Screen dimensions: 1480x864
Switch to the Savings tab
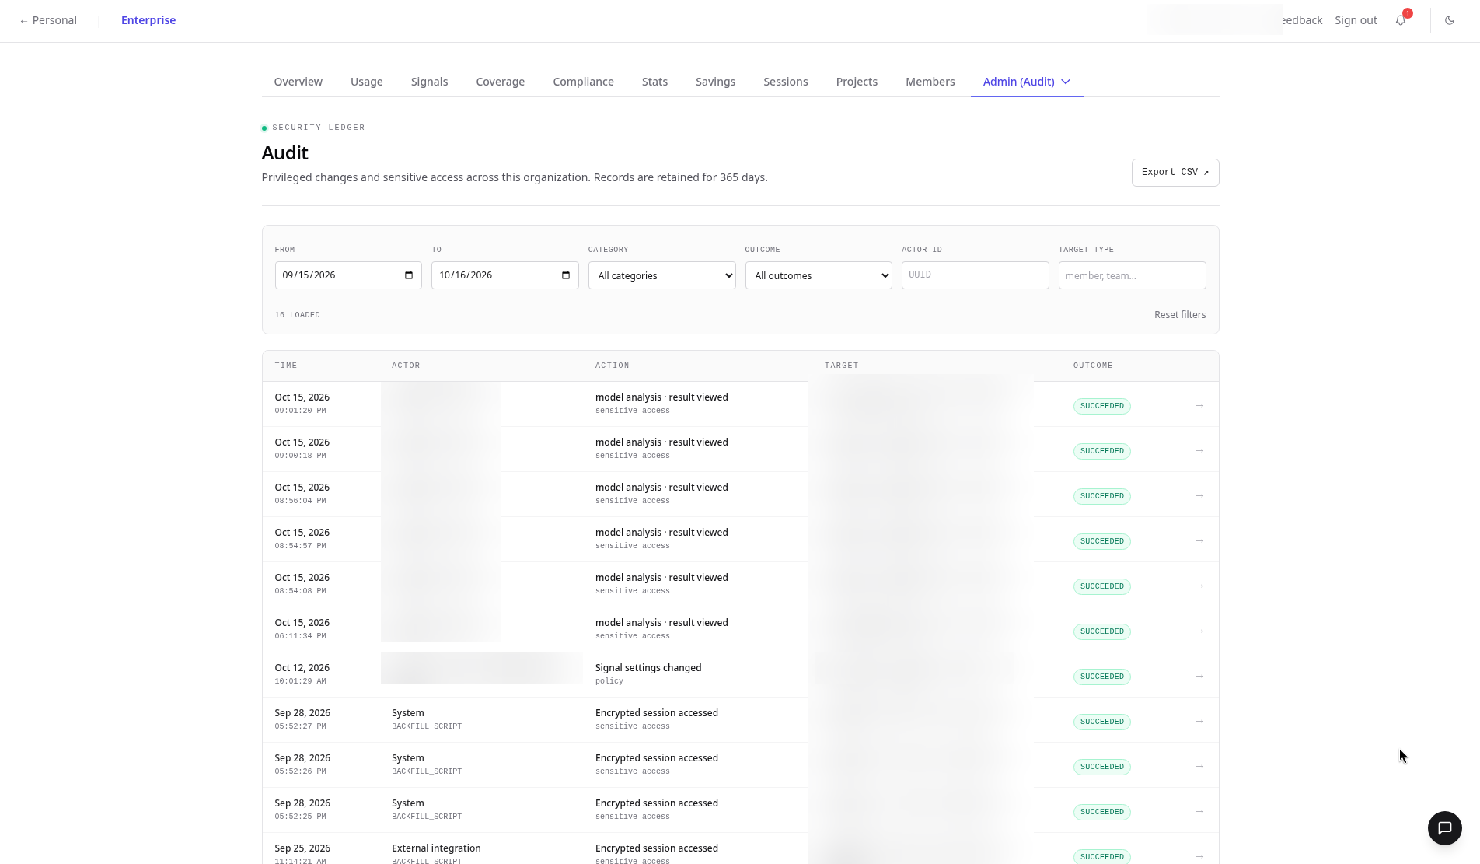[715, 82]
